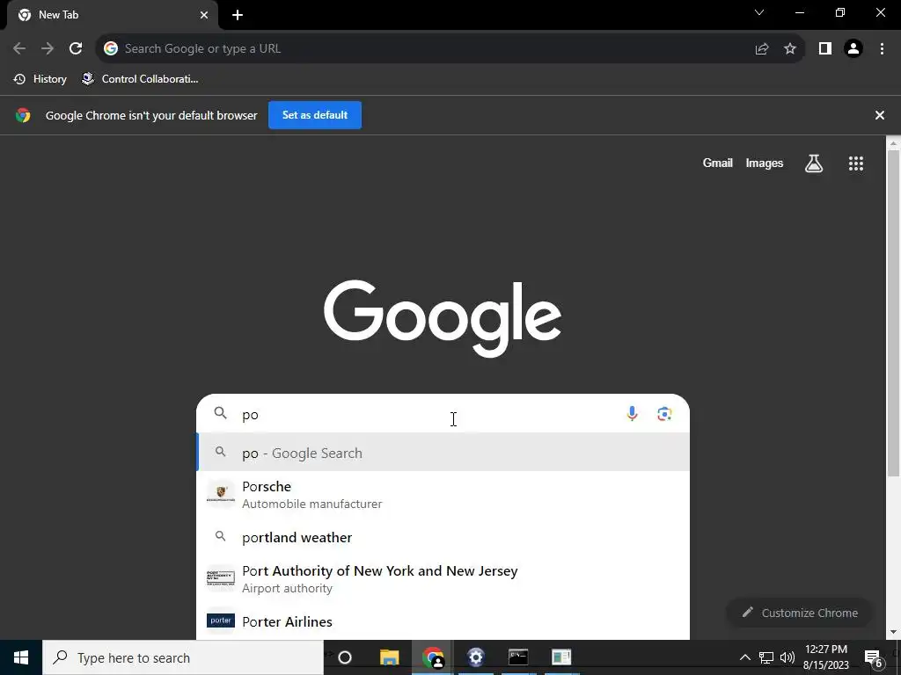901x675 pixels.
Task: Bookmark this tab with the star icon
Action: pos(790,49)
